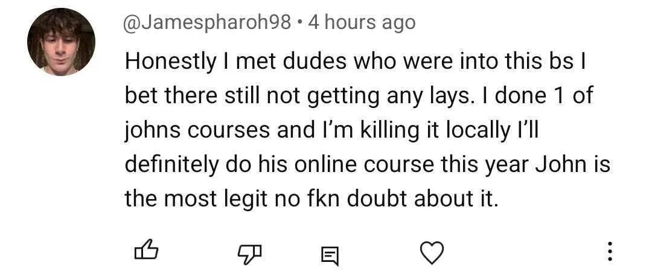Click the line "bet there still not getting"
This screenshot has width=652, height=280.
359,97
